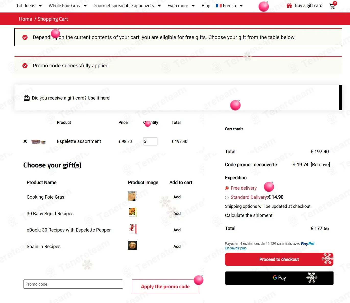Click Calculate the shipment link
This screenshot has width=350, height=303.
click(249, 215)
